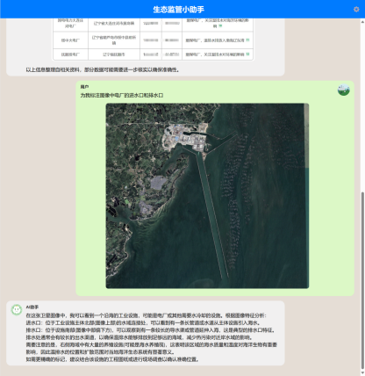The image size is (365, 376).
Task: Click the note line starting 以上信息整理自相关资料
Action: pyautogui.click(x=103, y=69)
